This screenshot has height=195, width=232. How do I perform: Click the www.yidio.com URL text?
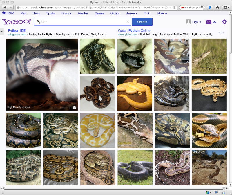coord(127,34)
